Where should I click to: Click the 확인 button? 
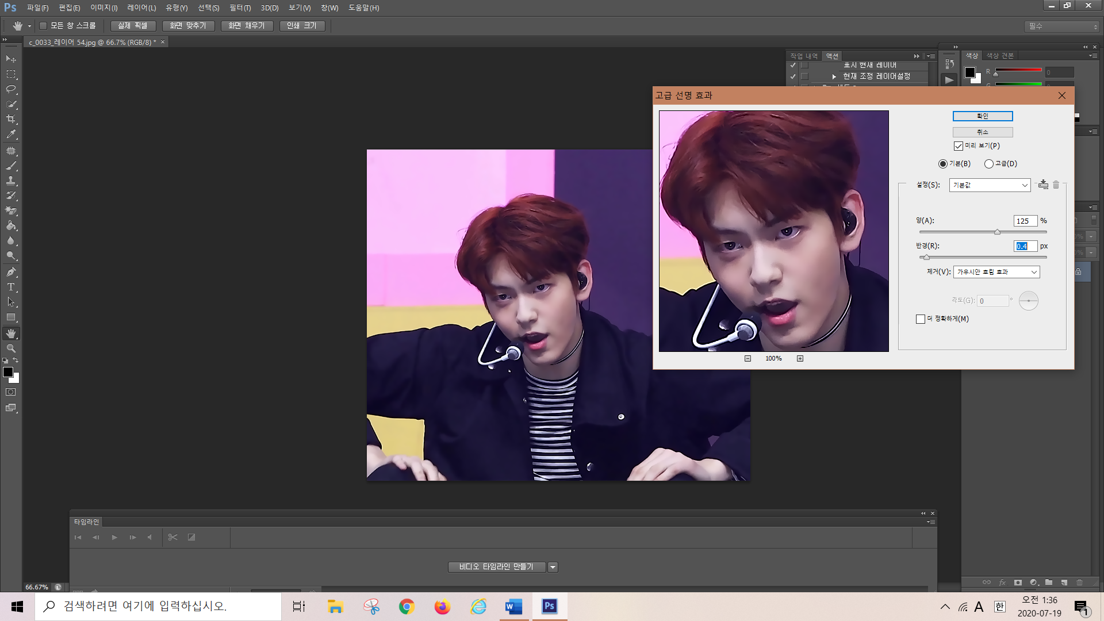[982, 116]
